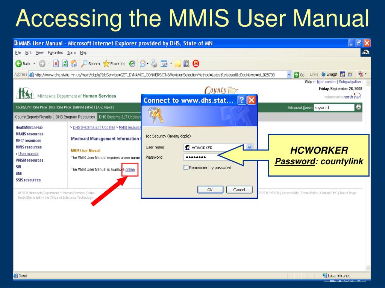This screenshot has width=385, height=288.
Task: Click the Mail envelope icon
Action: pyautogui.click(x=142, y=64)
